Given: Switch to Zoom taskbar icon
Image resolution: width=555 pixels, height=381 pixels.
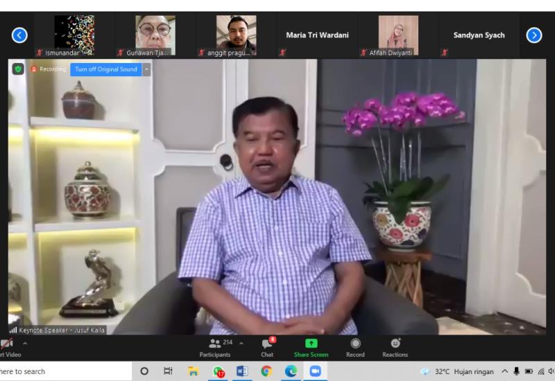Looking at the screenshot, I should [x=315, y=371].
